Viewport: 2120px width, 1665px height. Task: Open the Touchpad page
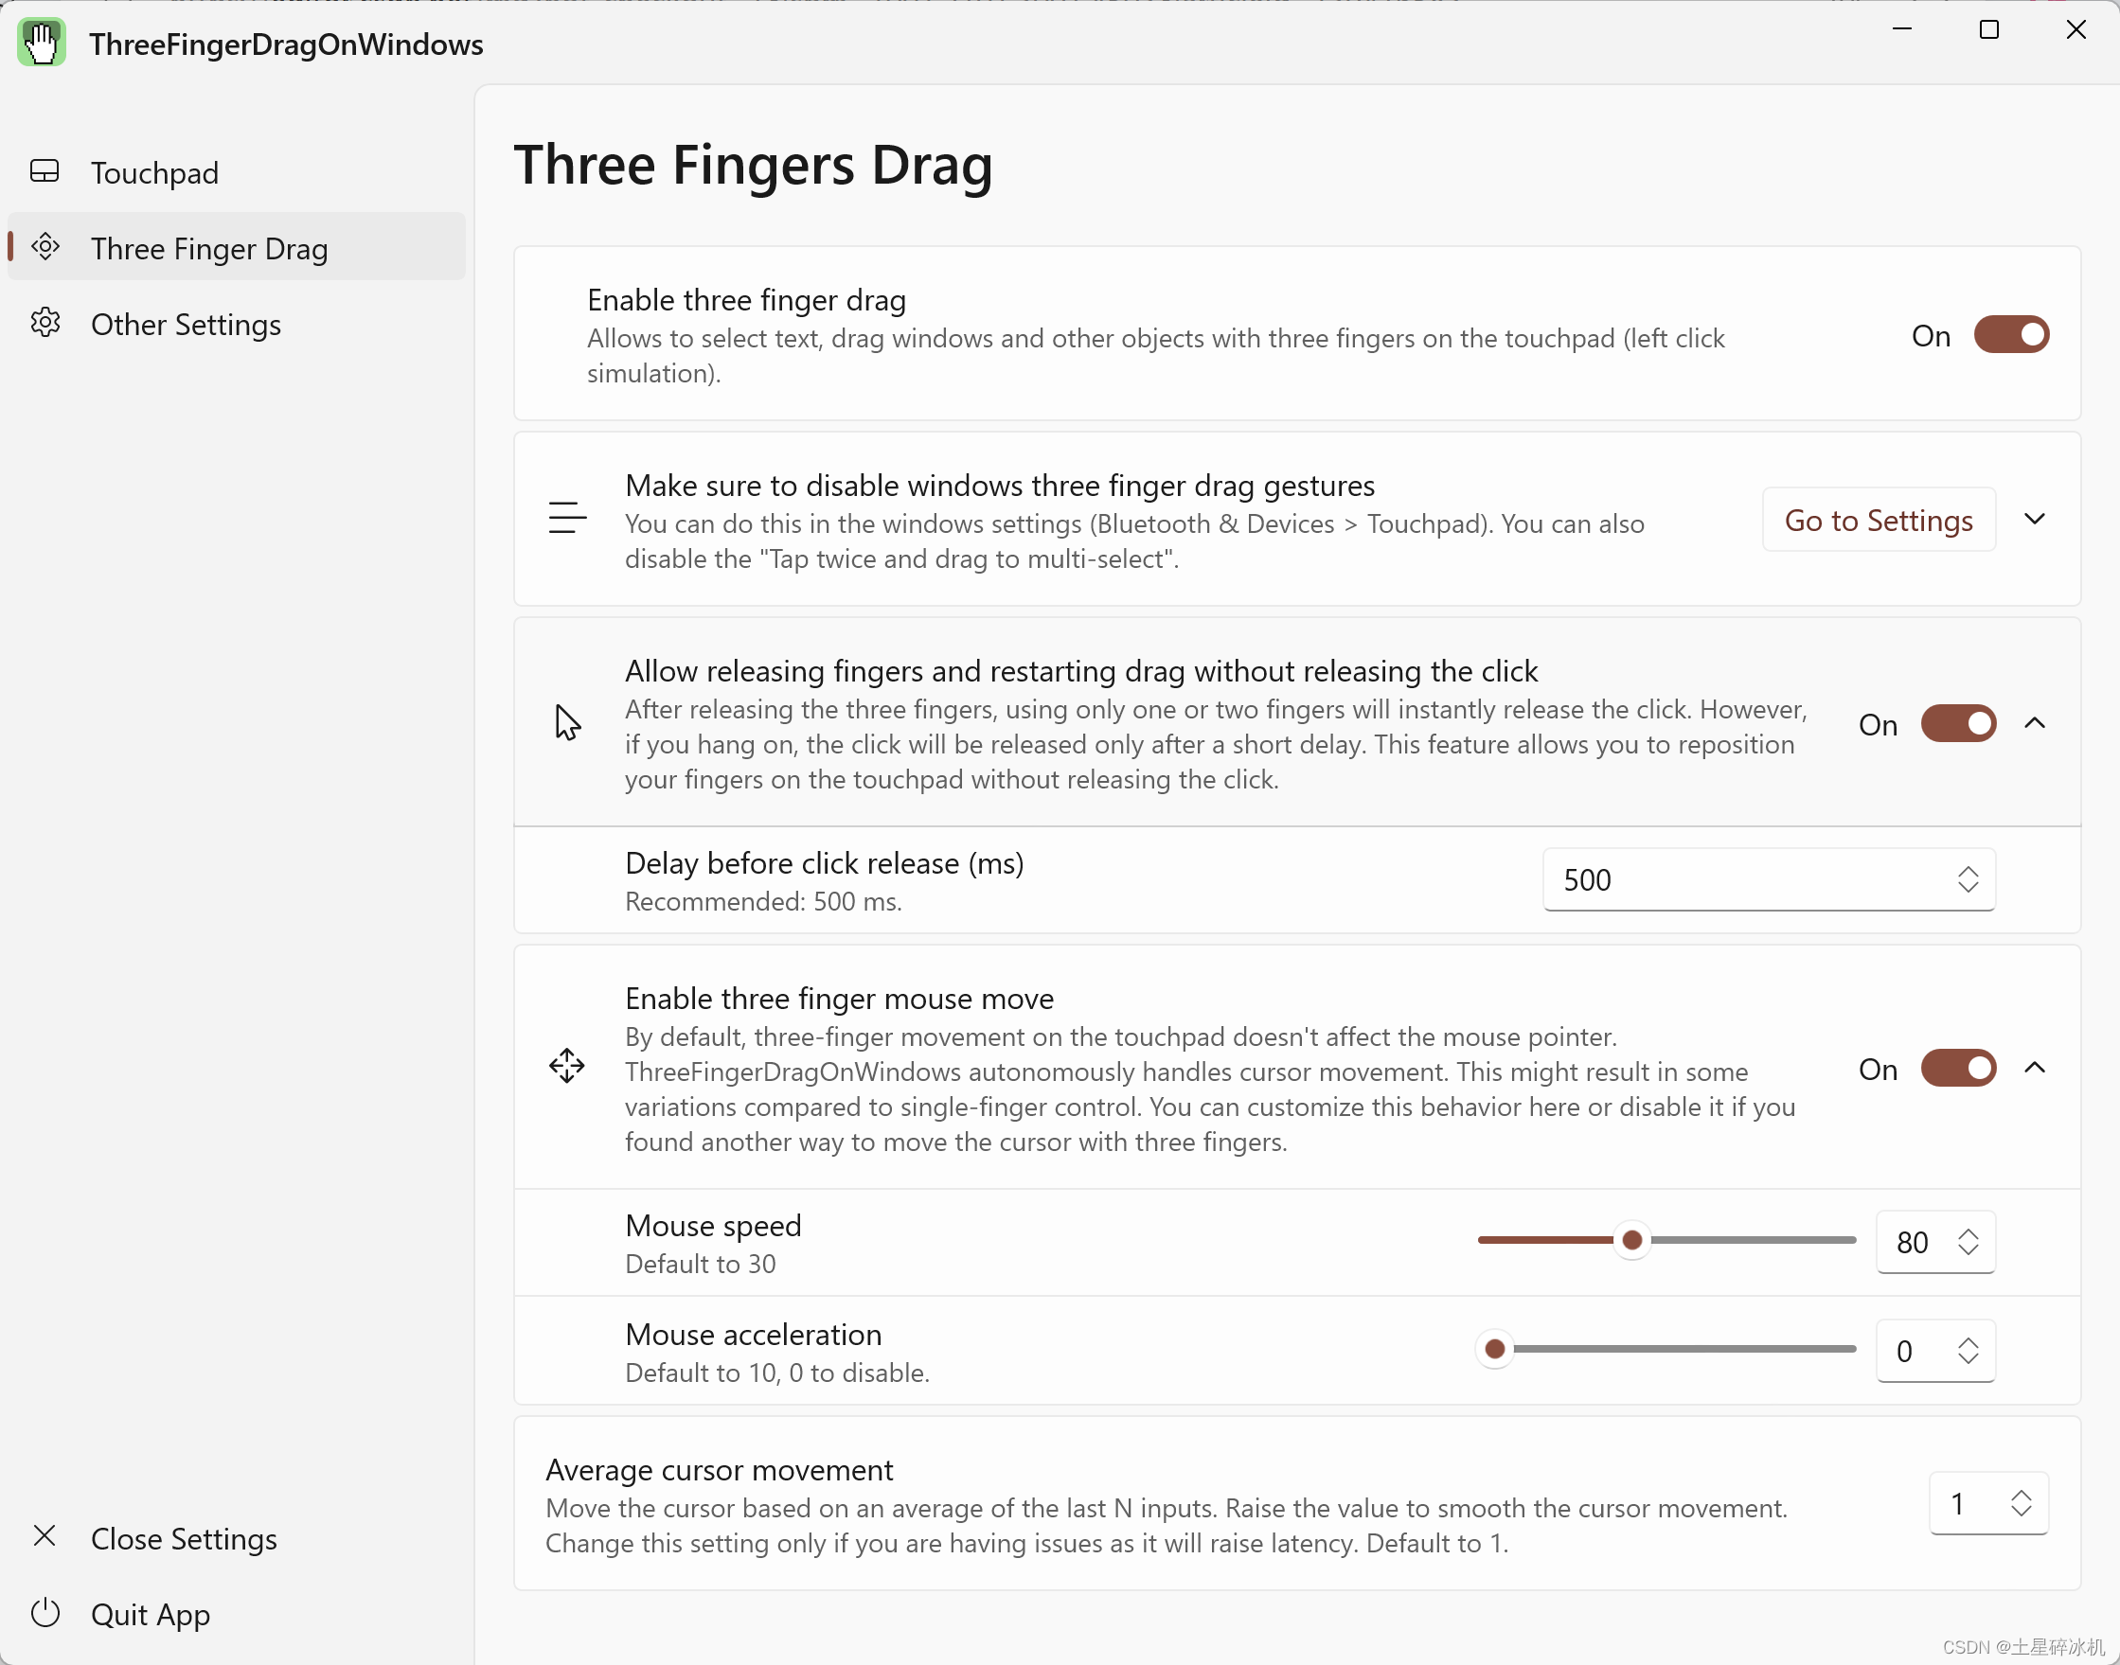154,172
